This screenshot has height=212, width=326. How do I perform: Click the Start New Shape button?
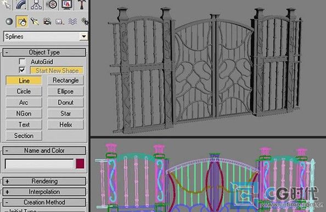[57, 71]
